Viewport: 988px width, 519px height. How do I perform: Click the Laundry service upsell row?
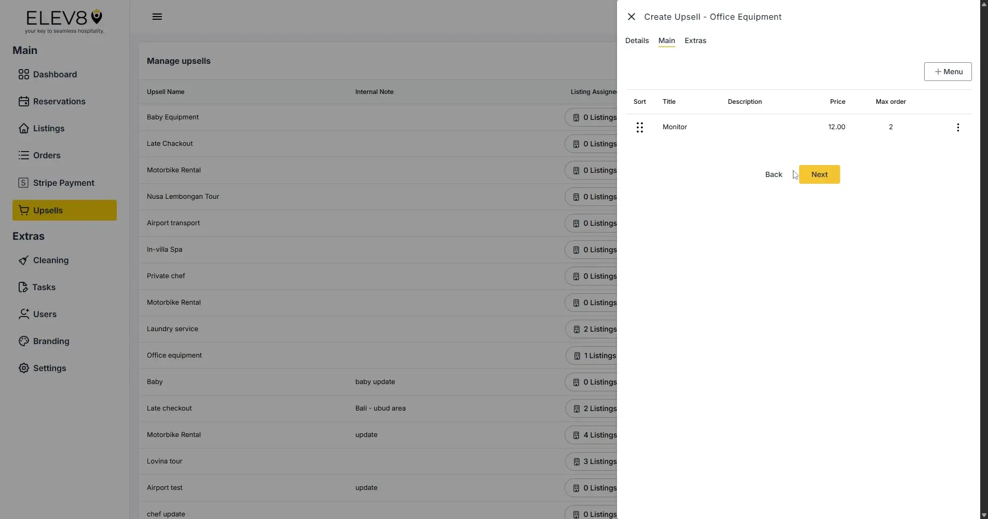(311, 329)
